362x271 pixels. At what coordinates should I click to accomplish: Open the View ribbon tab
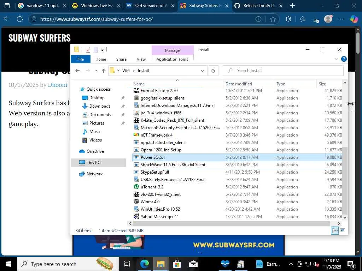pyautogui.click(x=141, y=59)
